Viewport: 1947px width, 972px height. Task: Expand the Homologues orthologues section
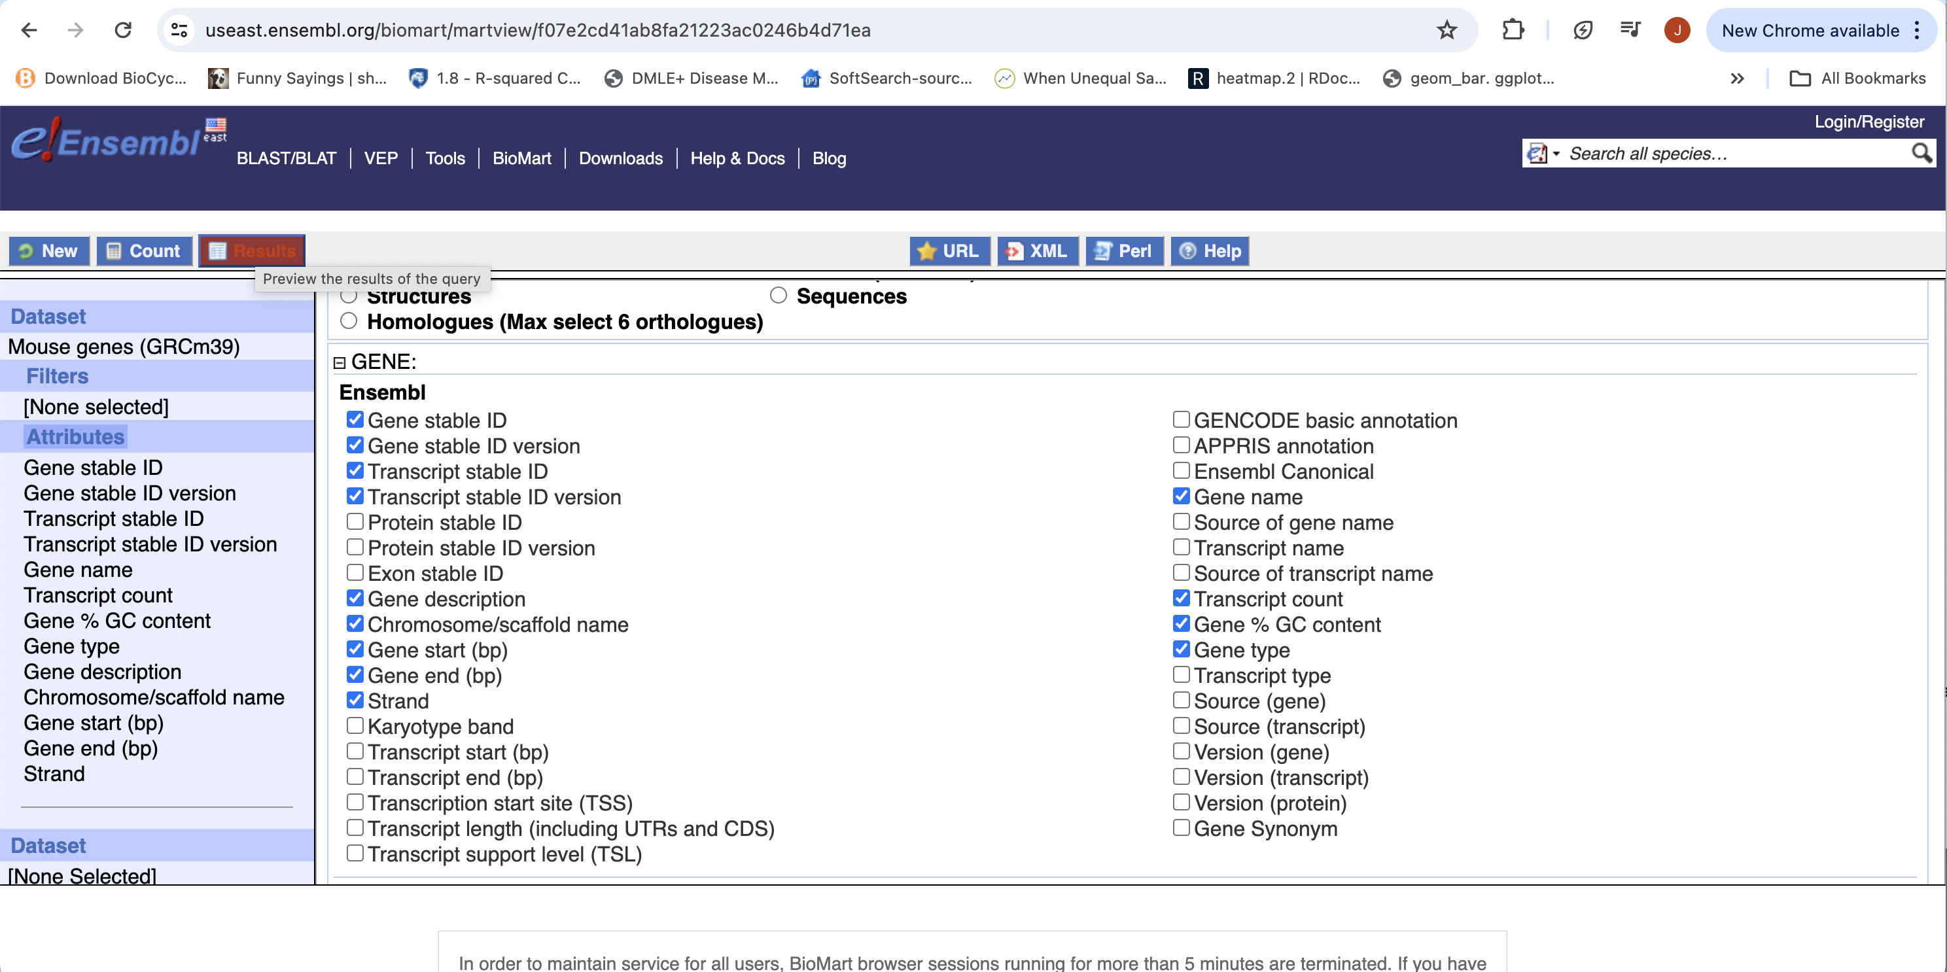(x=350, y=322)
